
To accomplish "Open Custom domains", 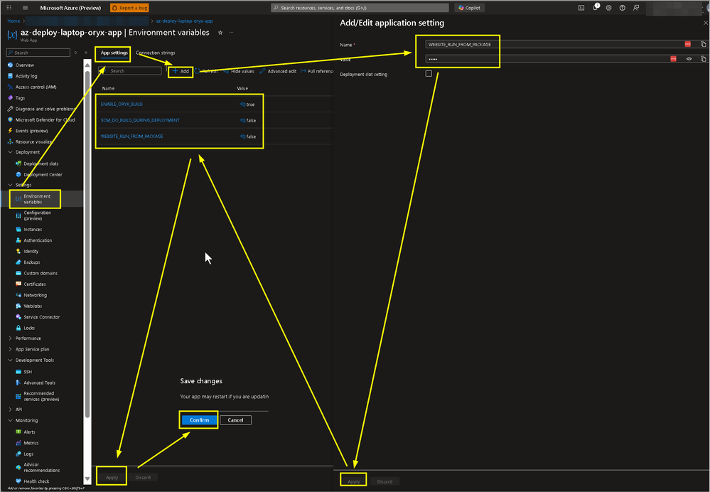I will [41, 273].
